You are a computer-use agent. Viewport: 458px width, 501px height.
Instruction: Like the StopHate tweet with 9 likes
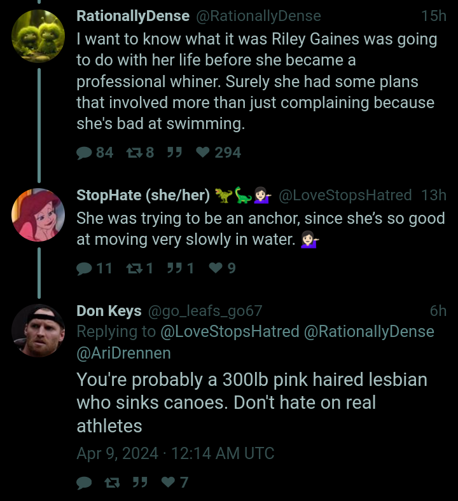pyautogui.click(x=216, y=268)
